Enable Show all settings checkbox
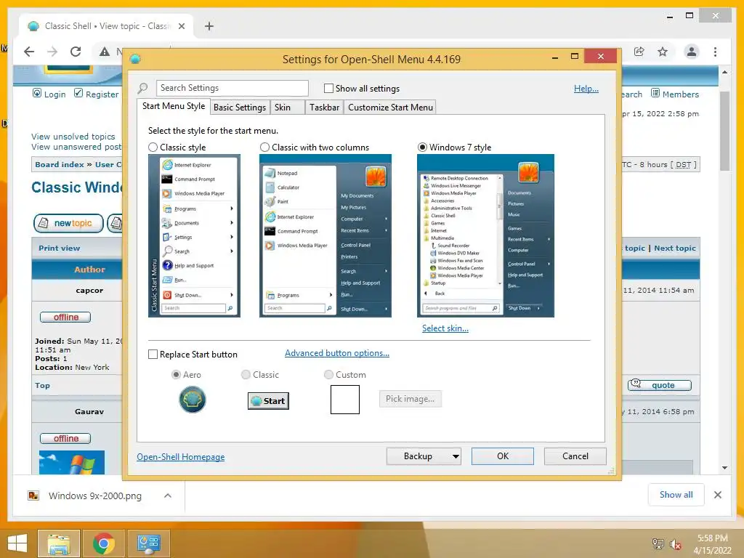The height and width of the screenshot is (558, 744). pos(328,88)
